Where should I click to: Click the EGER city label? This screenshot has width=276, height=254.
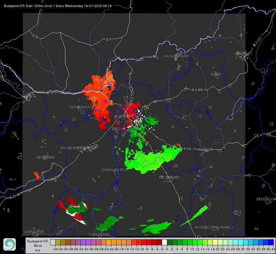click(x=216, y=75)
